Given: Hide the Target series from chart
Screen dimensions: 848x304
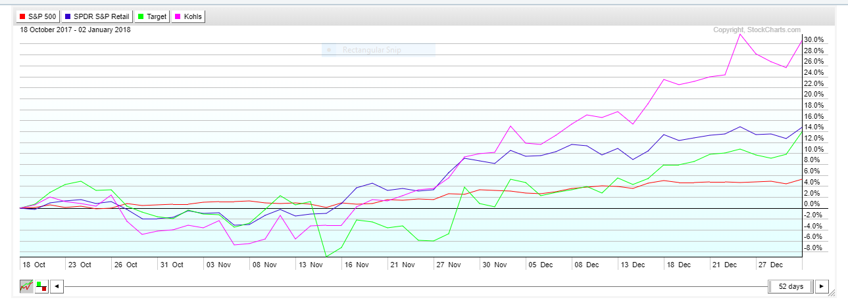Looking at the screenshot, I should click(152, 16).
